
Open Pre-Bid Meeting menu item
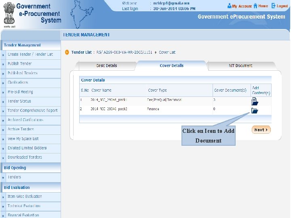tap(20, 92)
